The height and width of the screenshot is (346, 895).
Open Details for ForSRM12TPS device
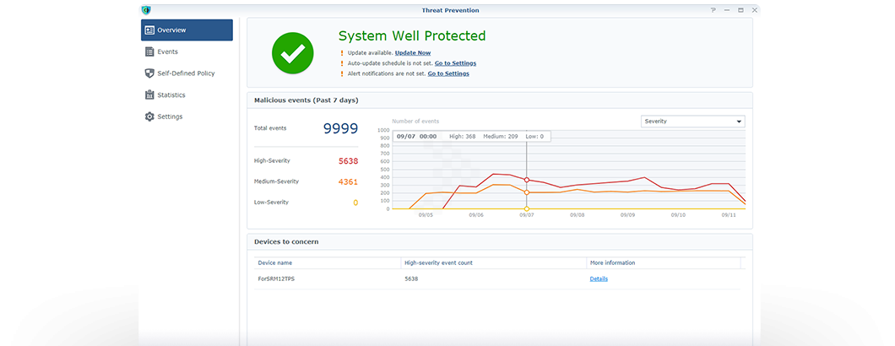[598, 278]
